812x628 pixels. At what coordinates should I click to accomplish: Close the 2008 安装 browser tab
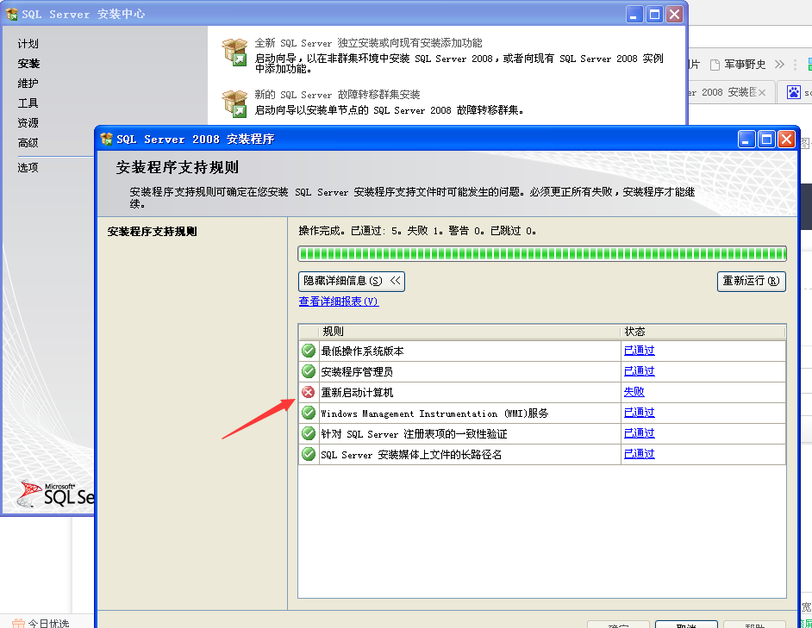pyautogui.click(x=762, y=93)
